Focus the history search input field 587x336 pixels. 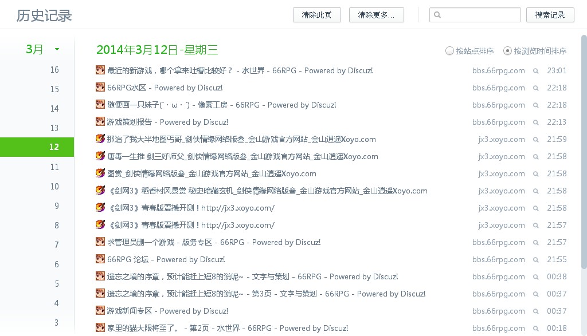[475, 15]
